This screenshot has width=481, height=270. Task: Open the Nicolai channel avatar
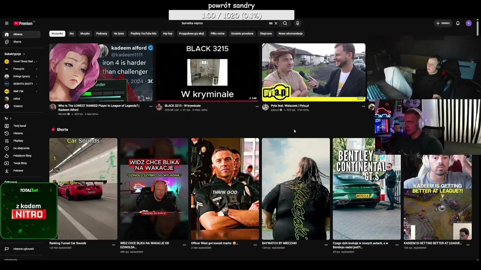click(x=53, y=107)
